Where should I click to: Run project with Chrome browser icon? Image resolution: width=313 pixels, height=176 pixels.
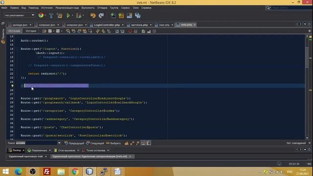pyautogui.click(x=41, y=15)
